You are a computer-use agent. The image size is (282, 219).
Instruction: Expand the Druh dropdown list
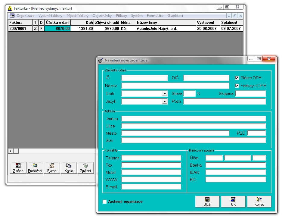165,94
